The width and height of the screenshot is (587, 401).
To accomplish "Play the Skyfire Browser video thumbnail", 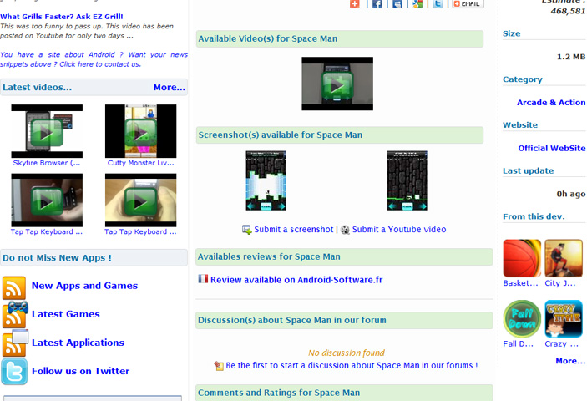I will point(47,131).
